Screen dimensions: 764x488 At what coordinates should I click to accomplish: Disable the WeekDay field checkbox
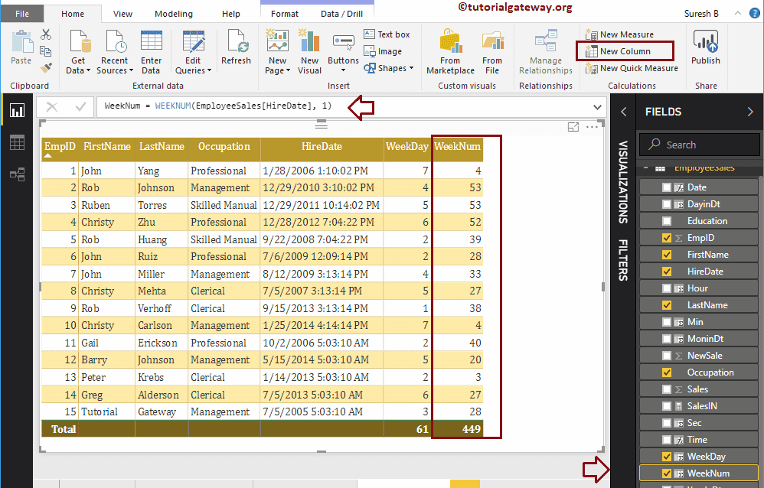pyautogui.click(x=667, y=457)
